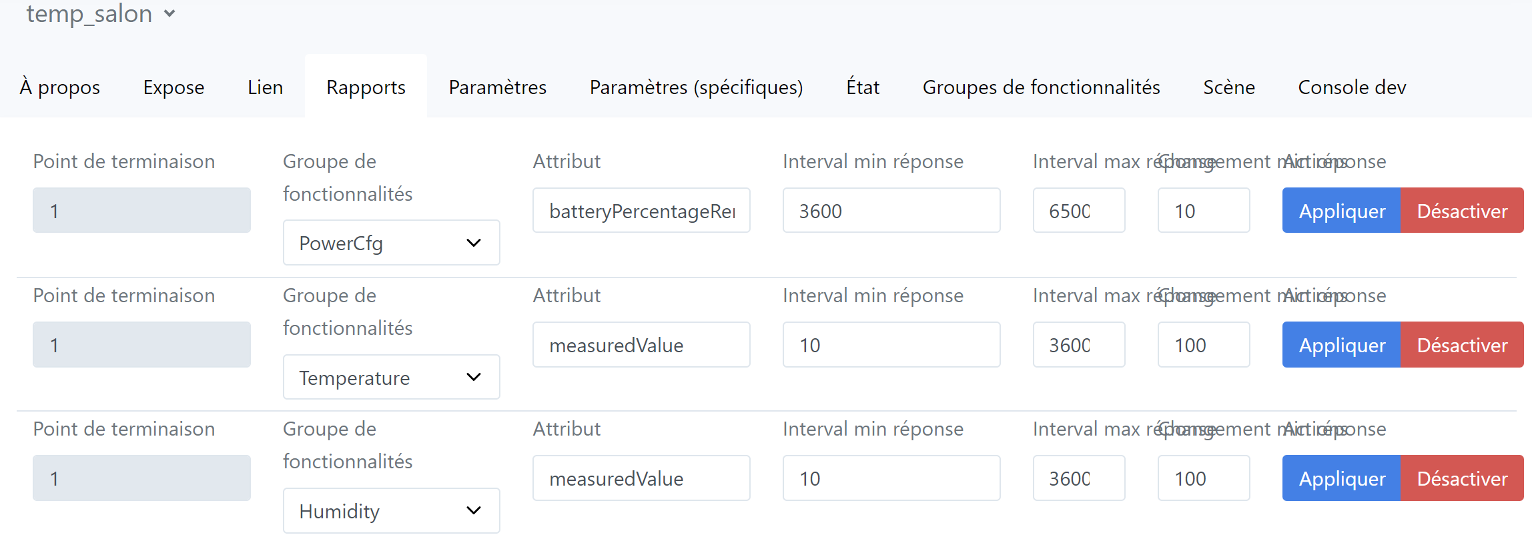Open the Humidity cluster dropdown
Viewport: 1532px width, 535px height.
click(391, 511)
